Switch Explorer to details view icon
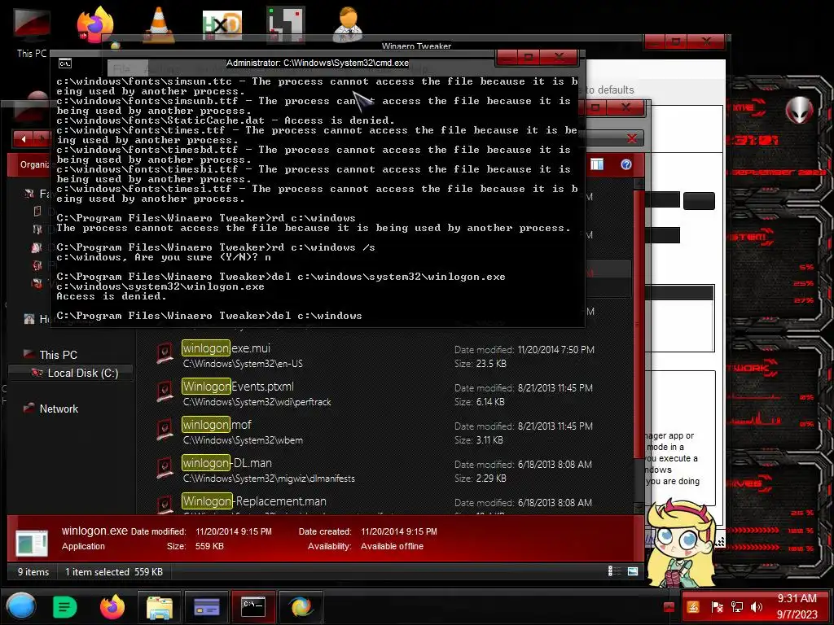 coord(614,571)
